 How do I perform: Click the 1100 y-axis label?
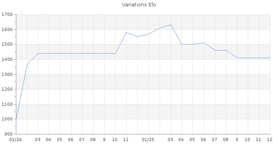tap(7, 104)
